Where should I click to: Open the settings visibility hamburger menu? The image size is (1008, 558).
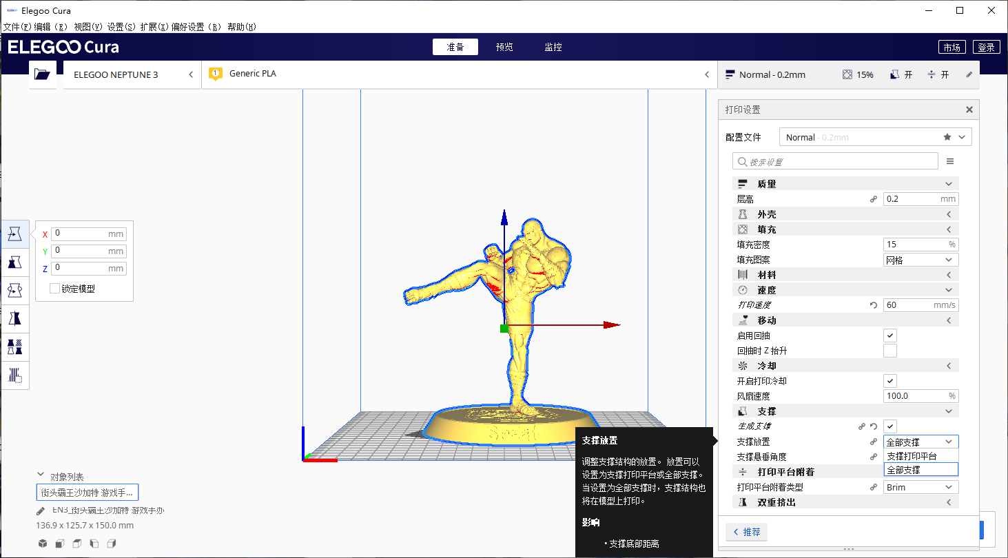pos(950,161)
